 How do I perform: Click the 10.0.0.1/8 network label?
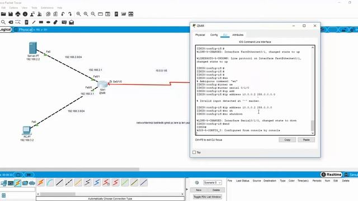[161, 71]
